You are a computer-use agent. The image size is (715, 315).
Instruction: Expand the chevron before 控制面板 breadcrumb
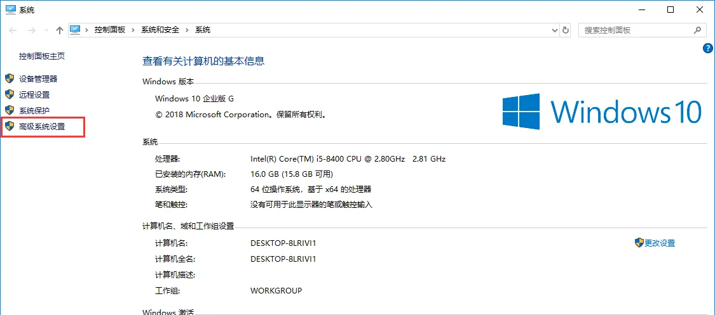click(86, 30)
